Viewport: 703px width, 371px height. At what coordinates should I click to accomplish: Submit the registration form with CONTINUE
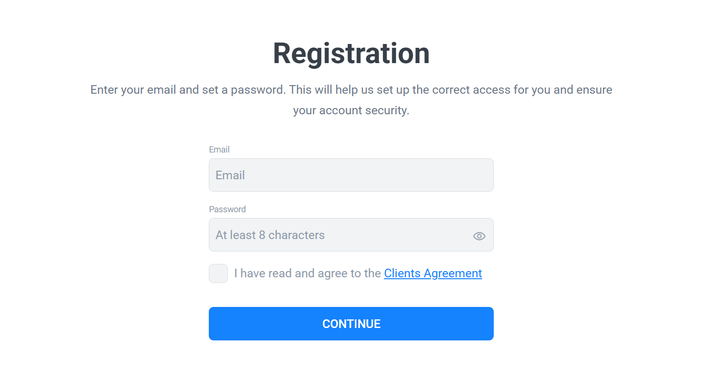351,324
